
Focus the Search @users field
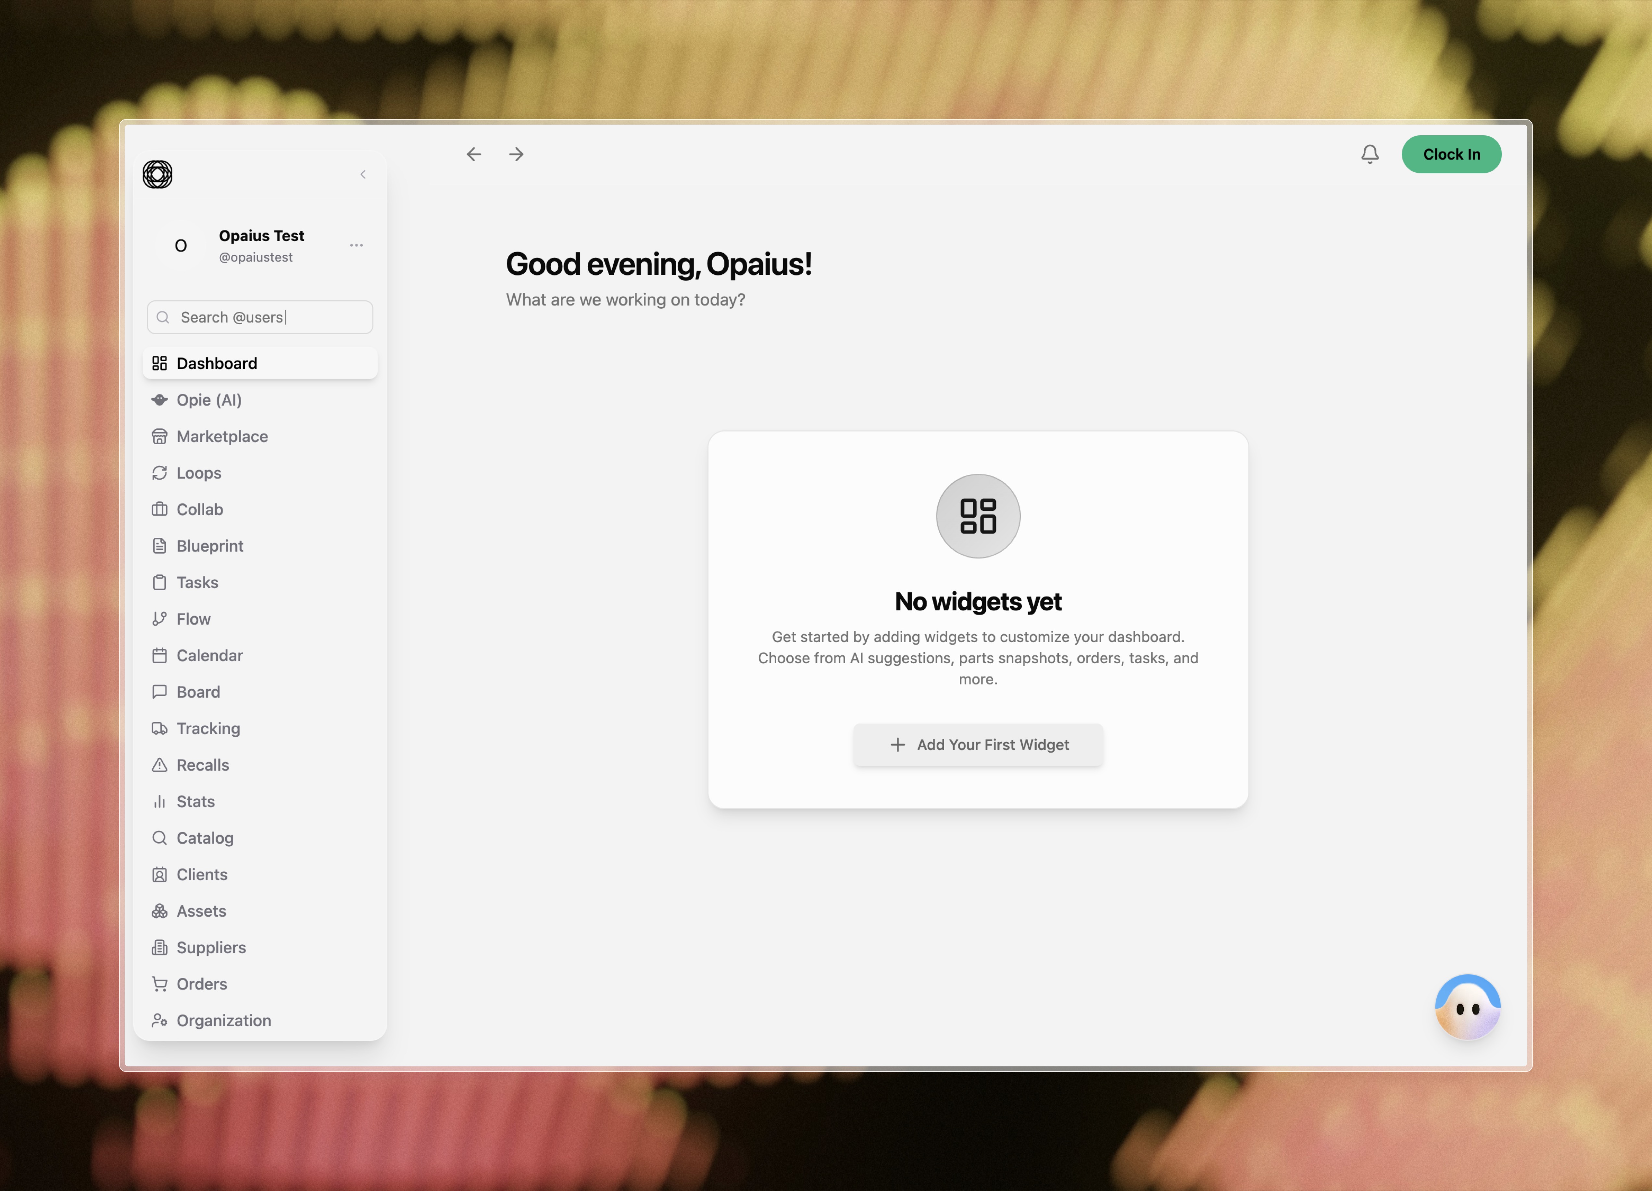pyautogui.click(x=269, y=317)
